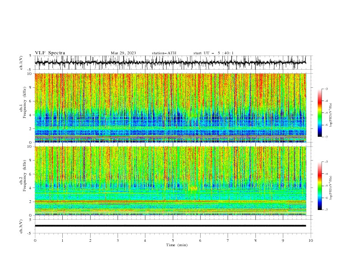Click the "-7" label on the ch.2 color bar

coord(326,210)
